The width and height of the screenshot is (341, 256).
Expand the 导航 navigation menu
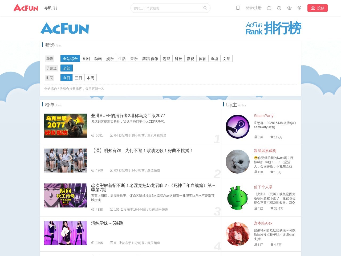(51, 8)
